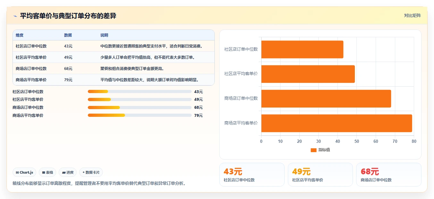Click the 商场店平均客单价 label in the progress list
This screenshot has width=434, height=199.
tap(28, 116)
